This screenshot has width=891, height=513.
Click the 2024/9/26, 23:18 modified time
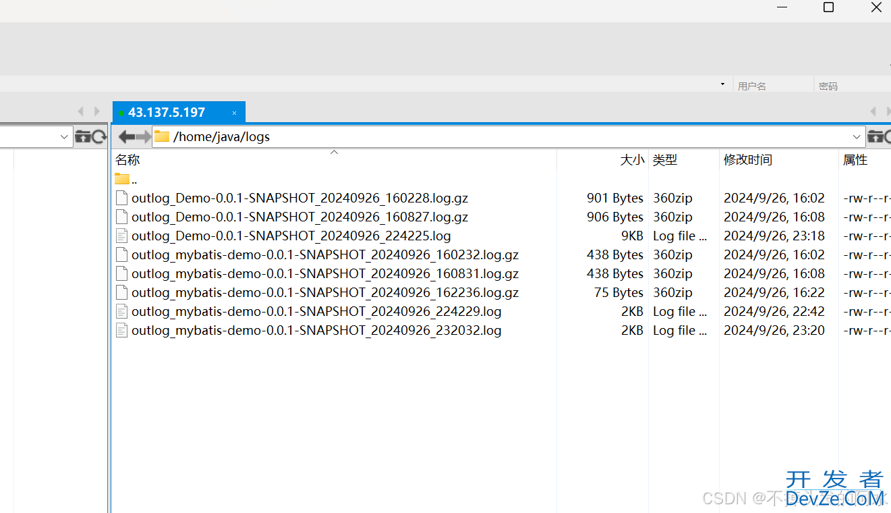[774, 236]
